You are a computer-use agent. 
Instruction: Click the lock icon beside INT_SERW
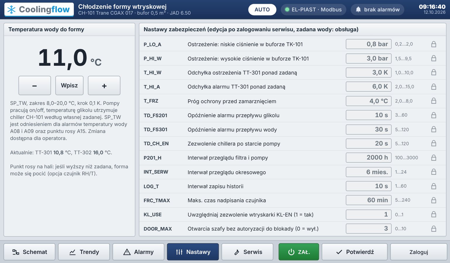434,172
